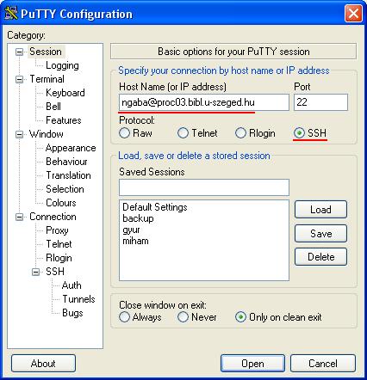This screenshot has width=367, height=380.
Task: Choose Always close window on exit
Action: coord(124,317)
